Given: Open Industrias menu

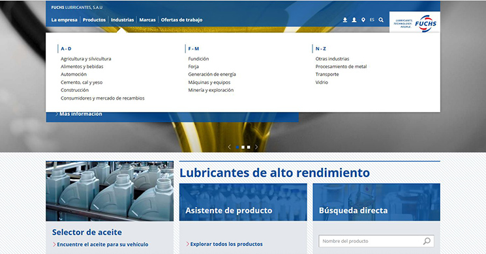Looking at the screenshot, I should tap(123, 20).
